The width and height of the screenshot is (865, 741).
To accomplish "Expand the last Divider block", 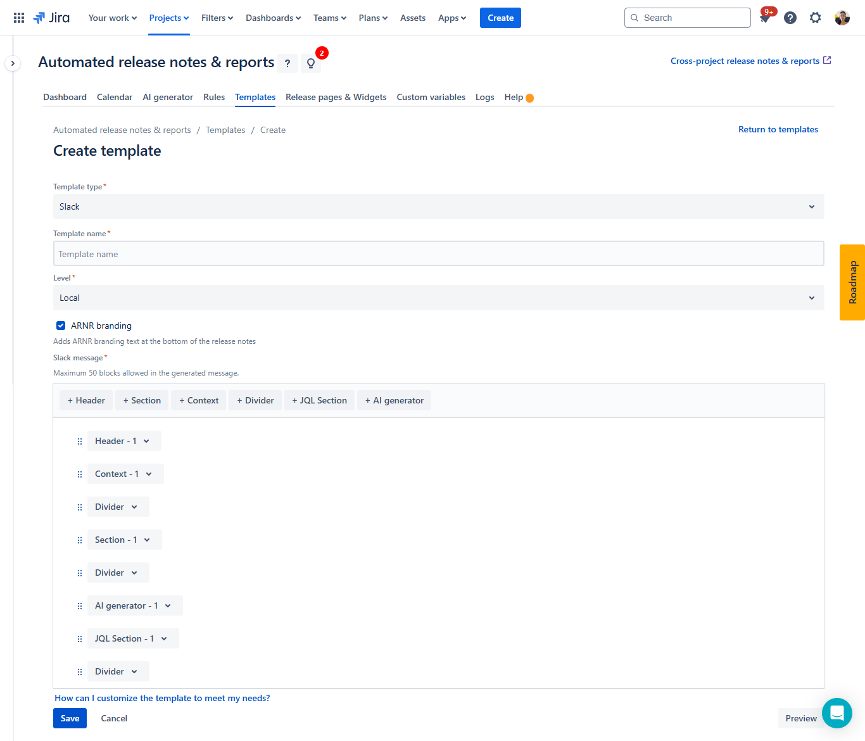I will coord(118,671).
